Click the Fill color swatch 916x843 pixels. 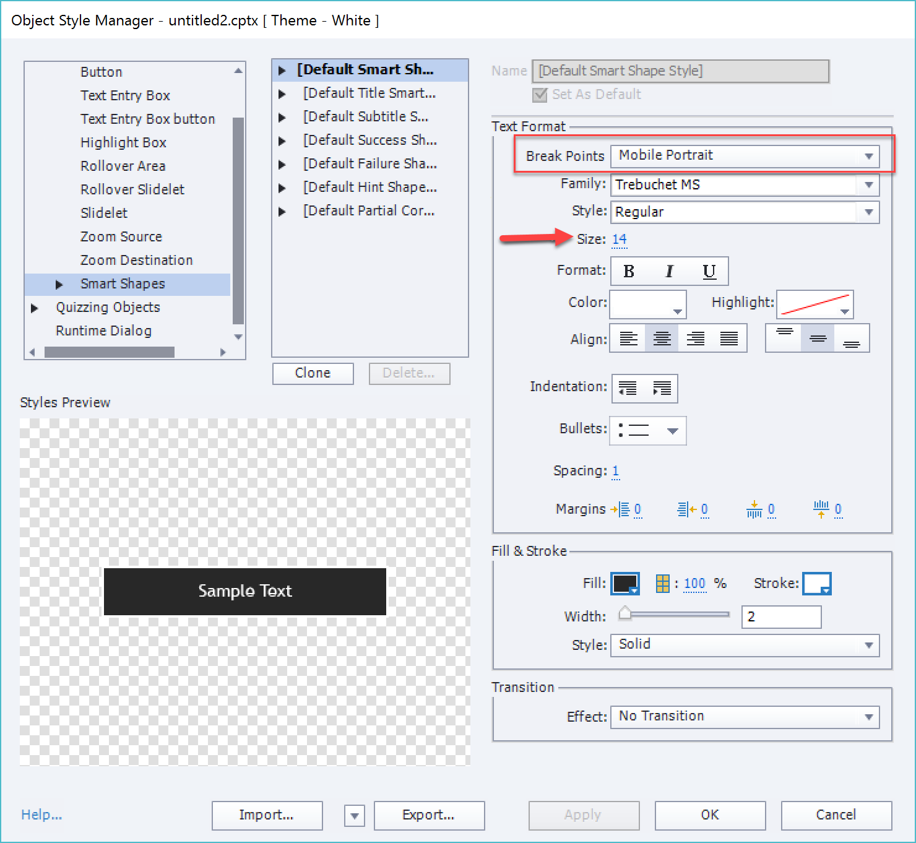tap(625, 583)
